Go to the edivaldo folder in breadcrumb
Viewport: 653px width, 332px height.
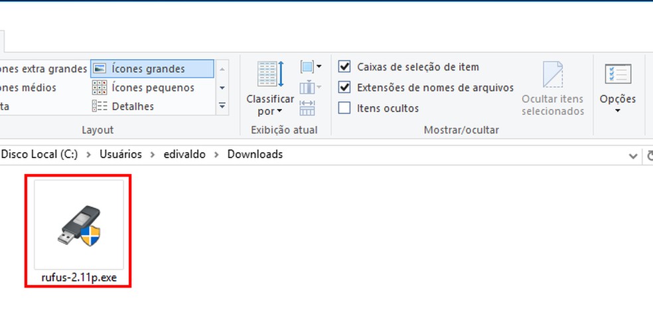(x=185, y=154)
